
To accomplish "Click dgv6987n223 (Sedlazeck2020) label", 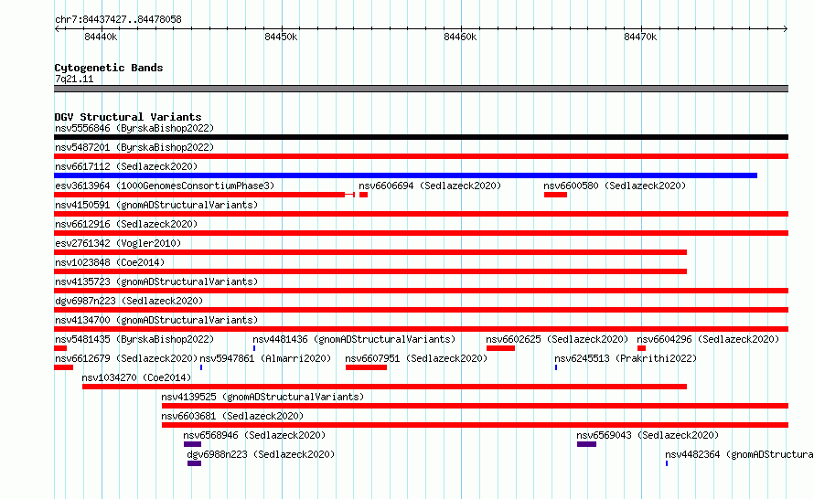I will click(129, 301).
